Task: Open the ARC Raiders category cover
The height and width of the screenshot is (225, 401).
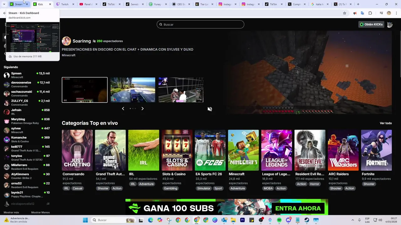Action: click(x=343, y=150)
